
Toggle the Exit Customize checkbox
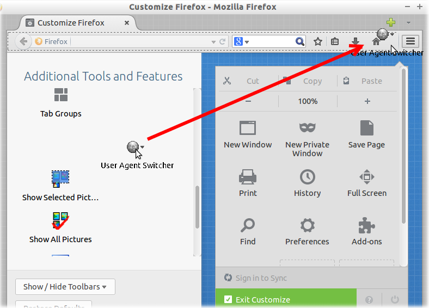coord(228,300)
